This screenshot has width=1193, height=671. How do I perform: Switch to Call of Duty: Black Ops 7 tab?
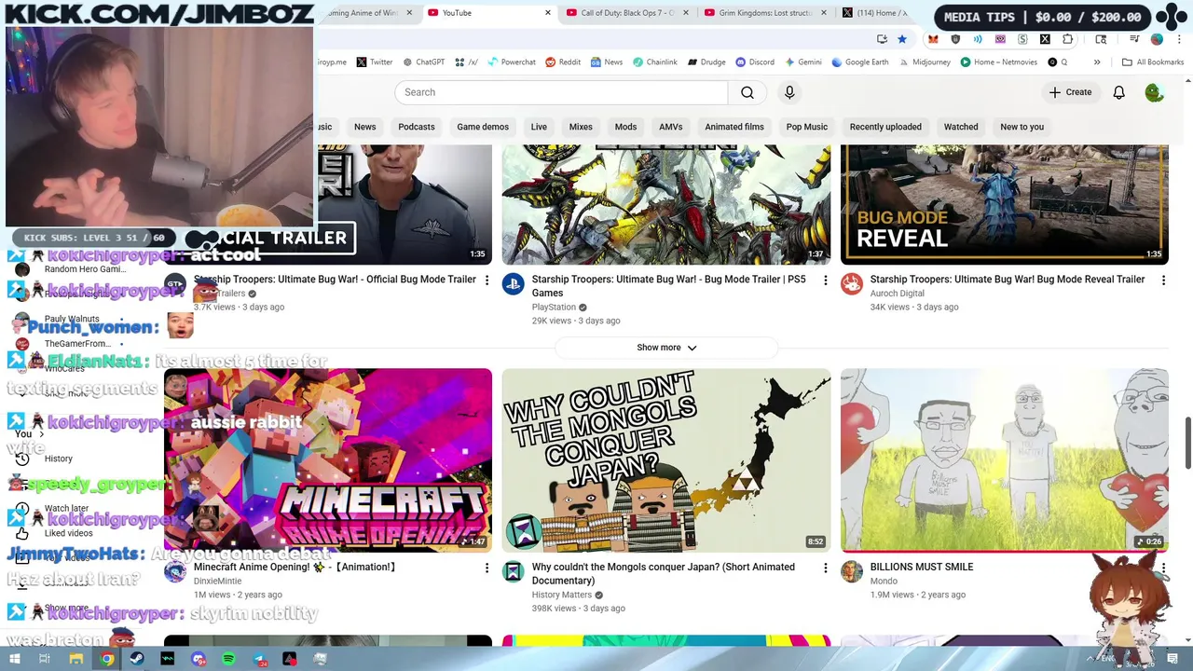click(x=626, y=13)
